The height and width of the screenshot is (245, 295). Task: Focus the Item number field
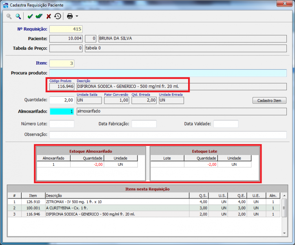62,63
